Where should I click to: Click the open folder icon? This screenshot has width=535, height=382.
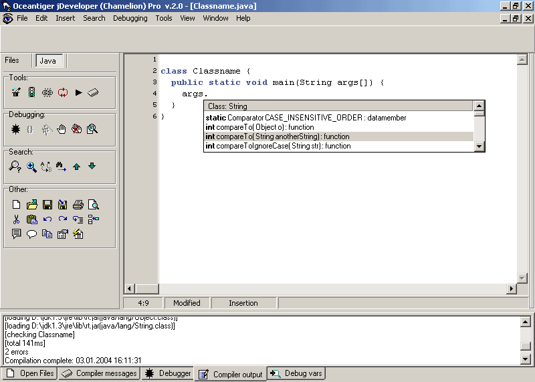pos(32,205)
